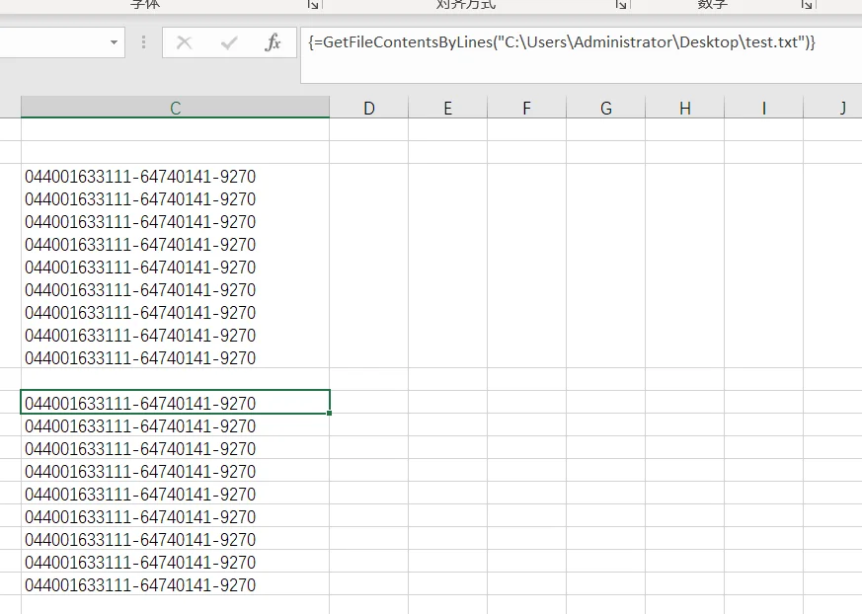The height and width of the screenshot is (614, 862).
Task: Click the active green-bordered cell in column C
Action: click(x=175, y=402)
